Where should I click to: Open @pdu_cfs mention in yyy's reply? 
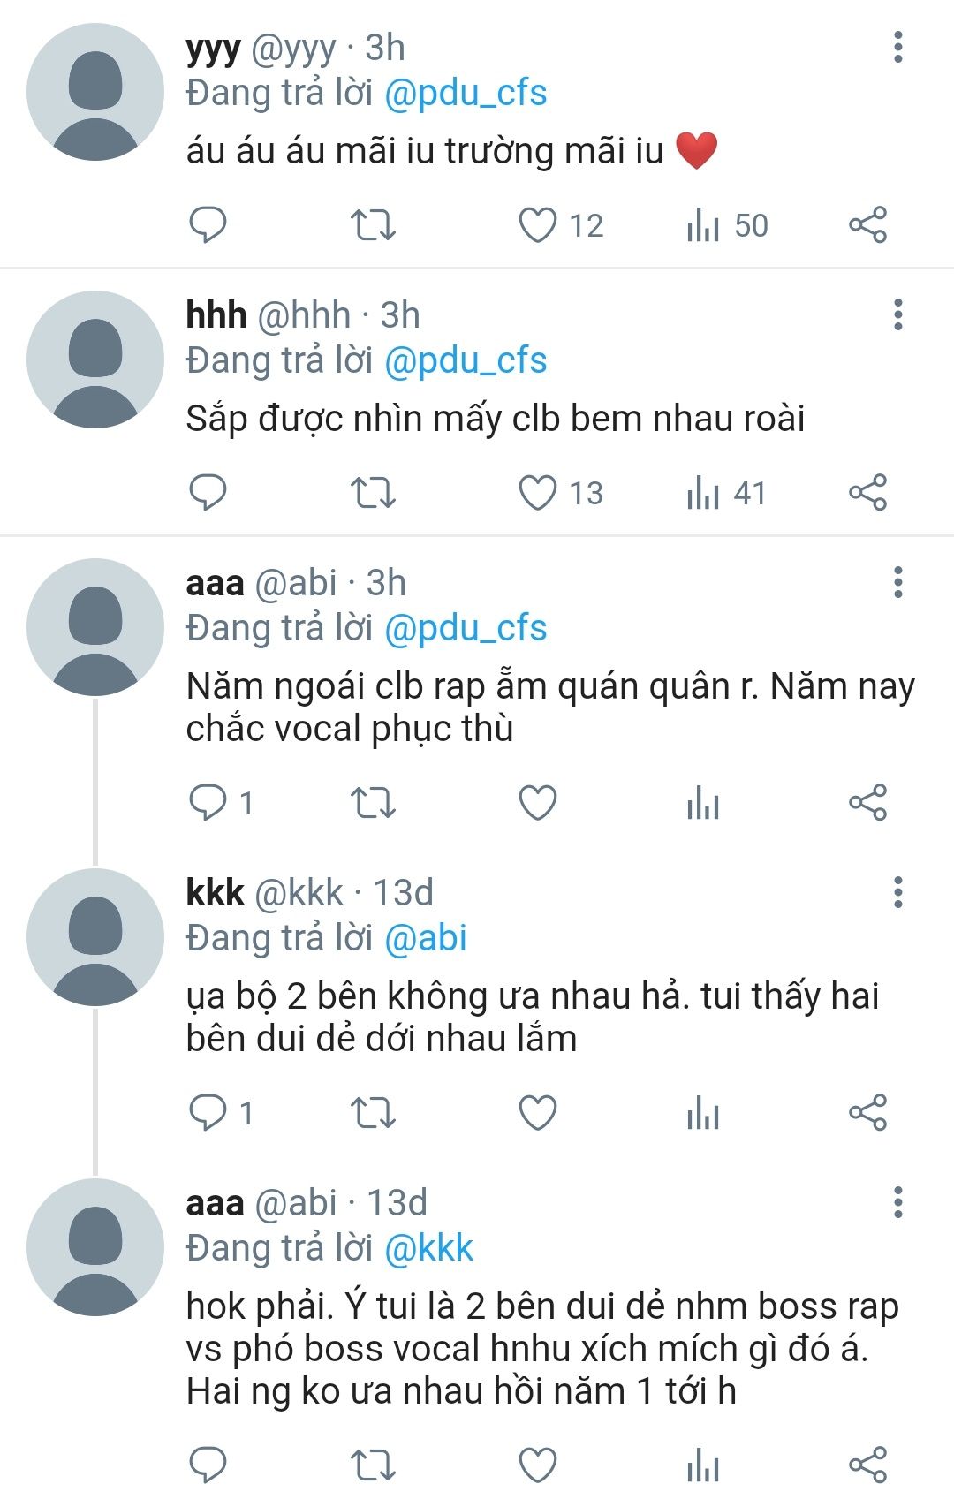tap(466, 94)
